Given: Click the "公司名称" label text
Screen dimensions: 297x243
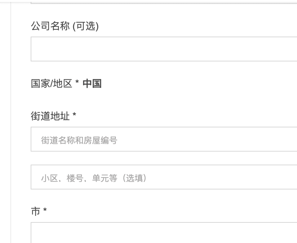Looking at the screenshot, I should (50, 26).
